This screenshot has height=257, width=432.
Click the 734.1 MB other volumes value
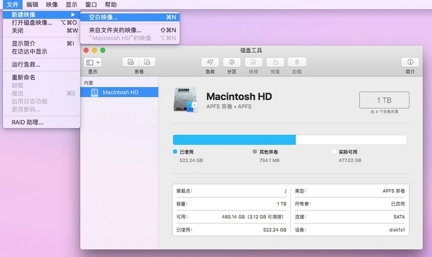pyautogui.click(x=269, y=160)
